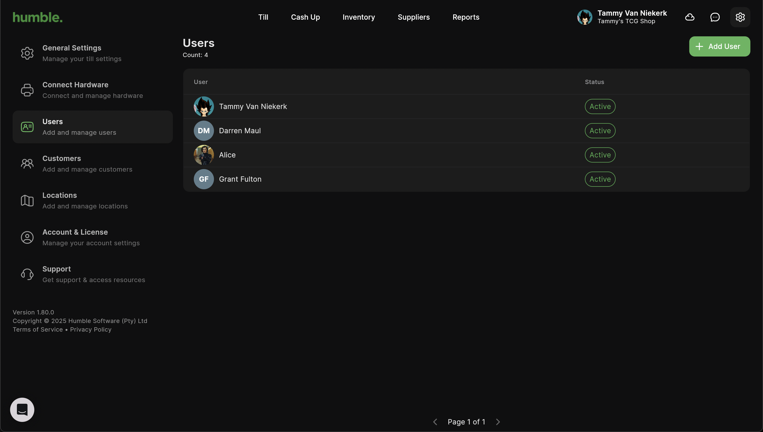
Task: Open the Privacy Policy link
Action: [x=91, y=330]
